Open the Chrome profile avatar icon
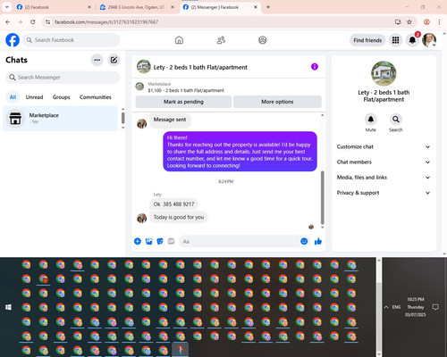447x357 pixels. [x=426, y=21]
